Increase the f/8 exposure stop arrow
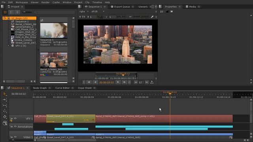 [x=88, y=17]
